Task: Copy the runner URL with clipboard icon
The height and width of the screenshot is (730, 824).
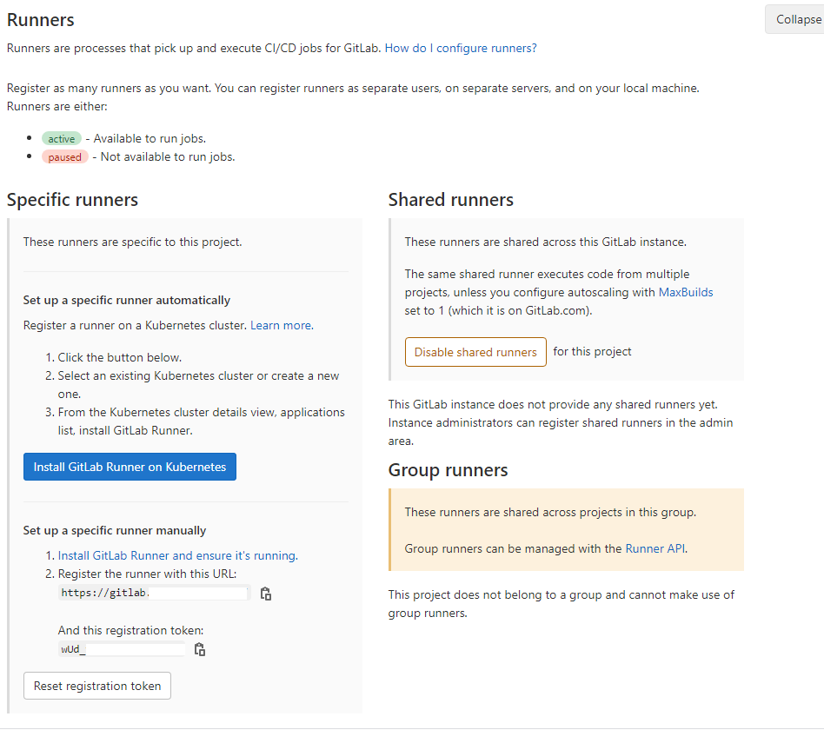Action: [266, 594]
